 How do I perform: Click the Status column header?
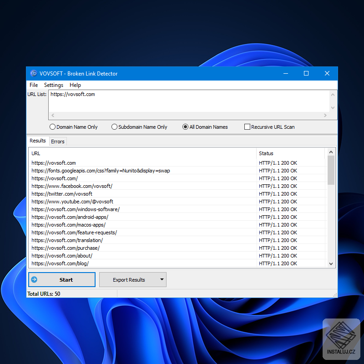(290, 153)
